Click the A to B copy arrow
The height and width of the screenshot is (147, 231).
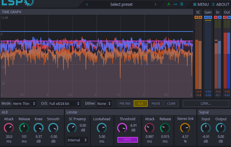175,4
